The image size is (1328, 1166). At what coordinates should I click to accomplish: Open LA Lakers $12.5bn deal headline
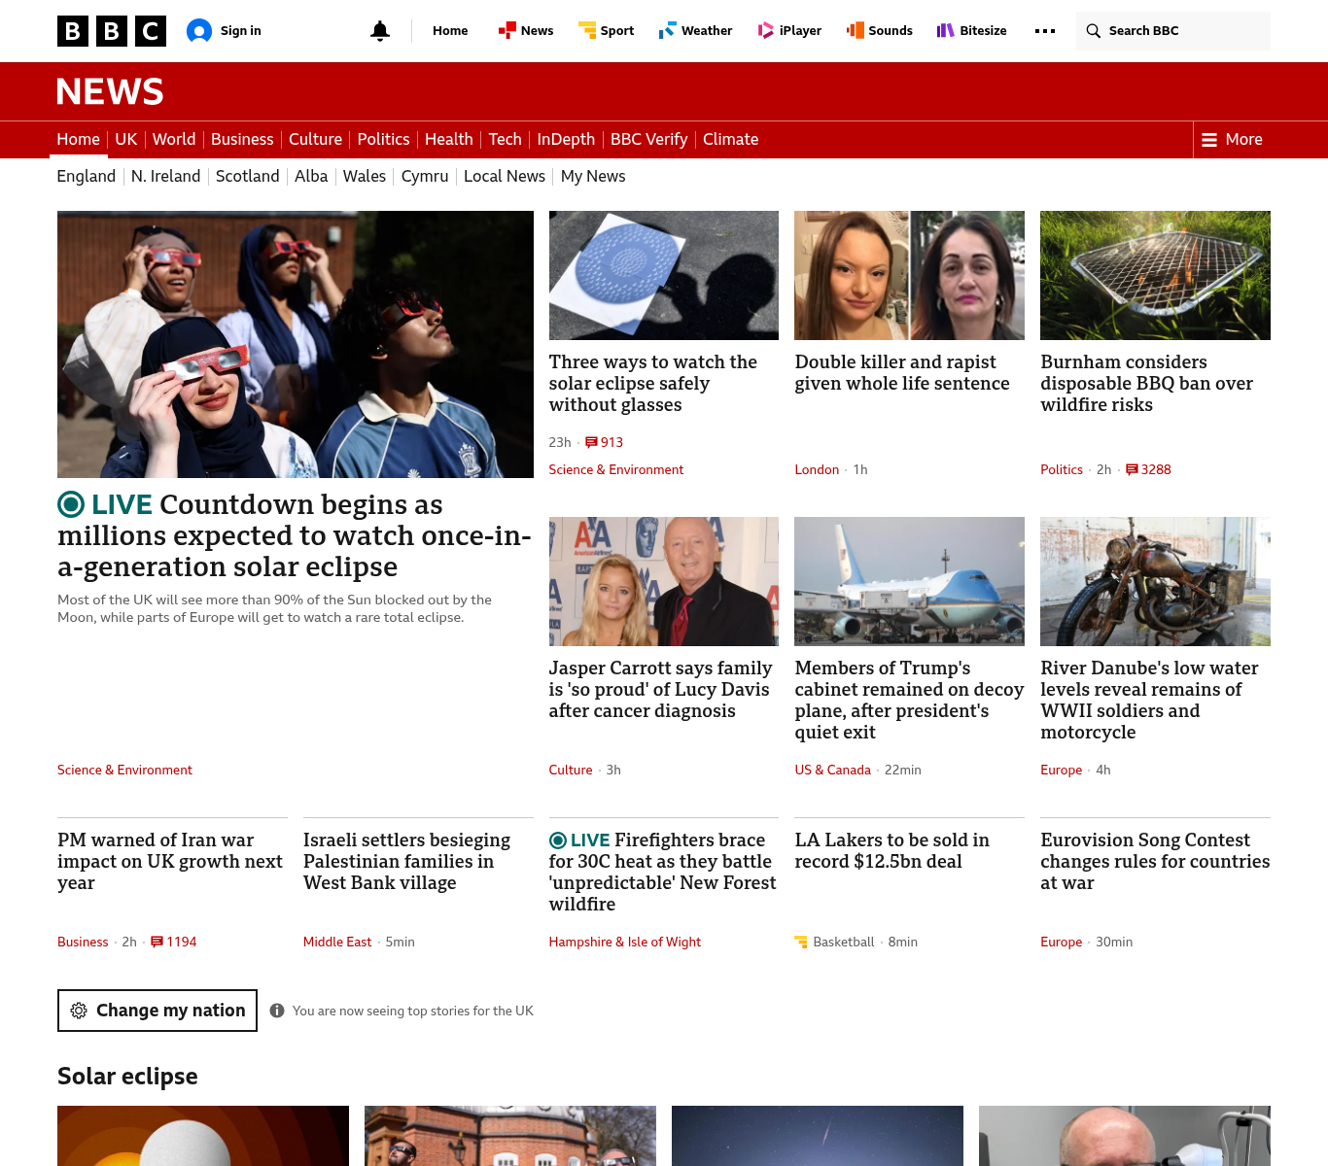pos(891,851)
